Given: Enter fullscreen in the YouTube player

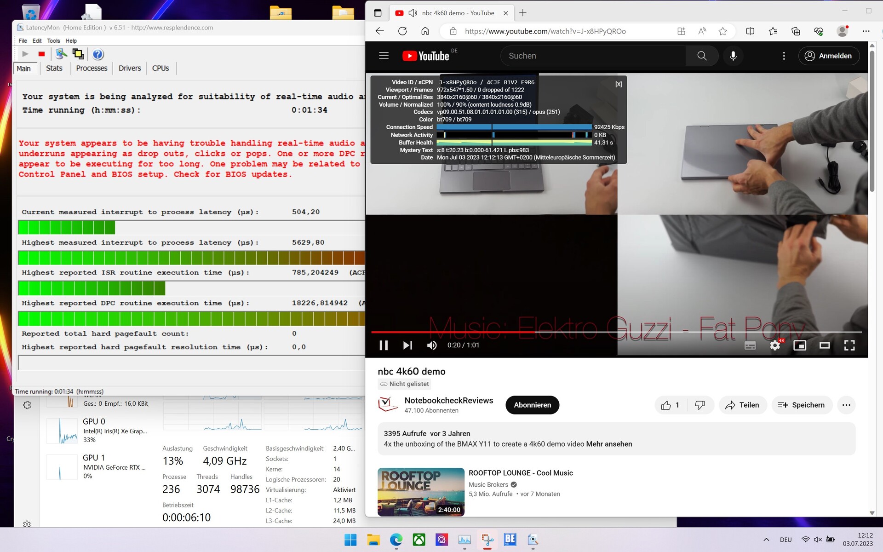Looking at the screenshot, I should [849, 345].
